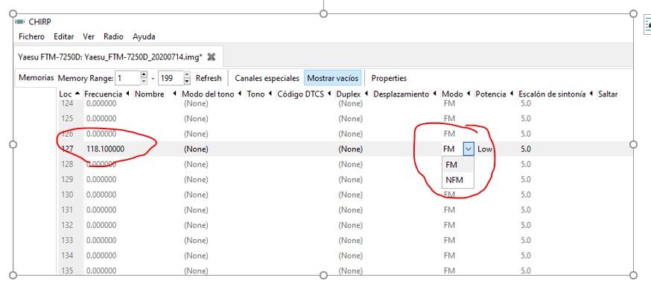Click the frequency cell in row 130
Screen dimensions: 651x292
click(x=101, y=195)
